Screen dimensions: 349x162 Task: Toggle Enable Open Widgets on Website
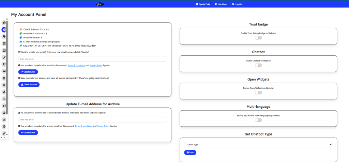(x=258, y=92)
